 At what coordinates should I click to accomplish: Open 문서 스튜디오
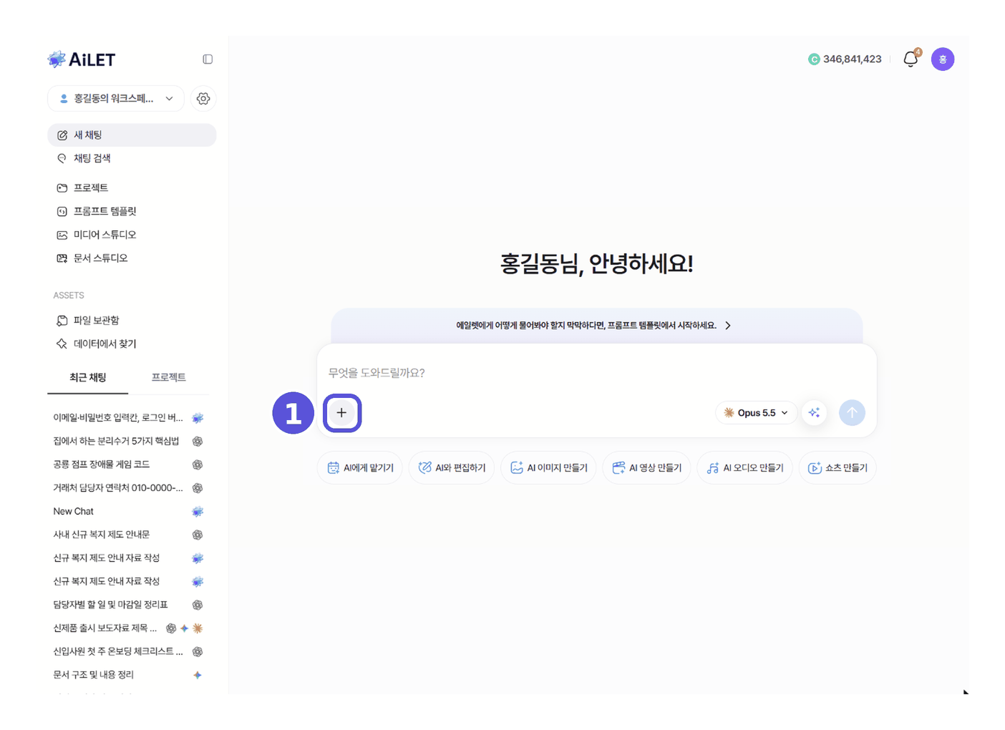(x=132, y=258)
